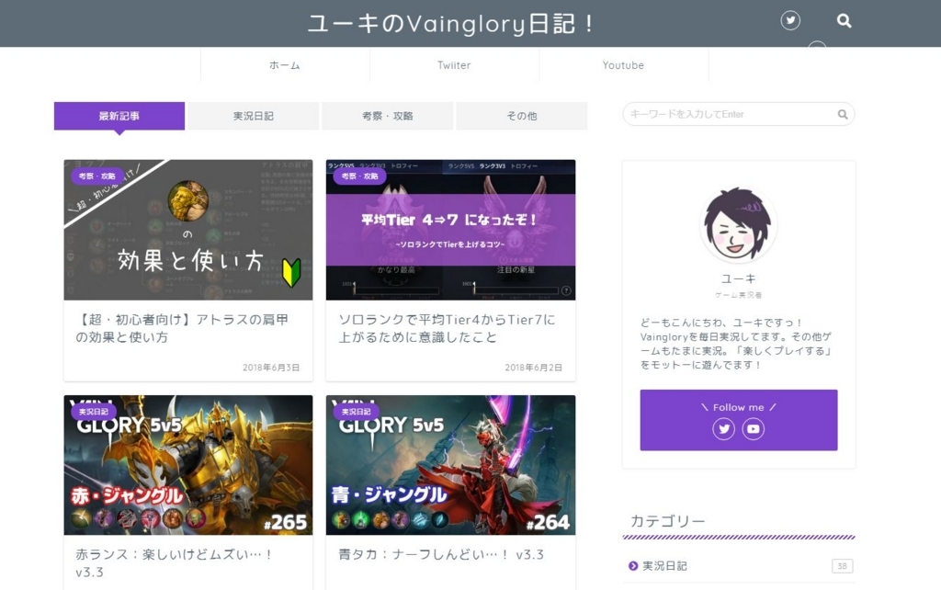Click the Follow me purple panel label
The width and height of the screenshot is (941, 590).
[739, 407]
